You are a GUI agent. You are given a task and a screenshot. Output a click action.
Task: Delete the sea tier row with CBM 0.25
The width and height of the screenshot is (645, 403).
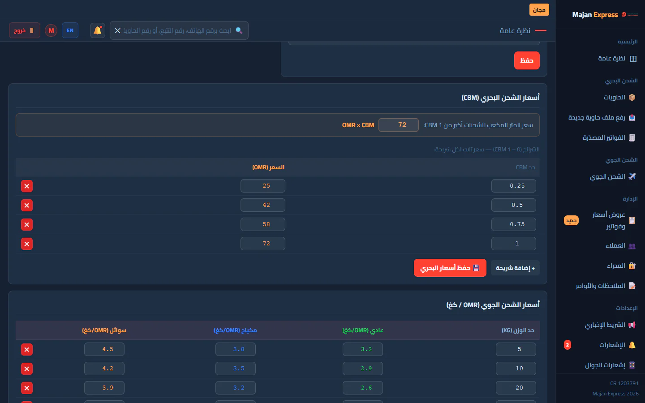tap(27, 186)
